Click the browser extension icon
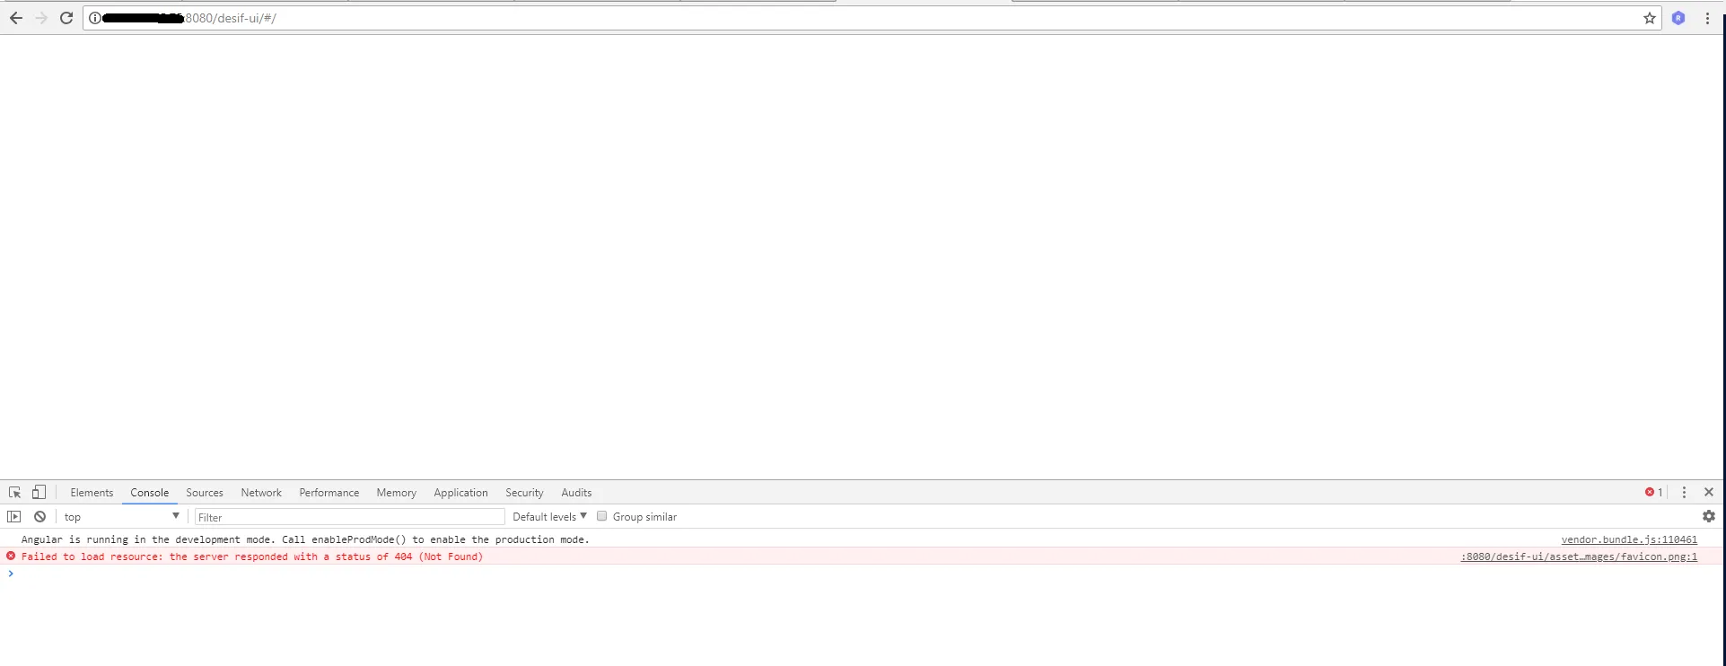Screen dimensions: 1726x666 click(x=1678, y=18)
